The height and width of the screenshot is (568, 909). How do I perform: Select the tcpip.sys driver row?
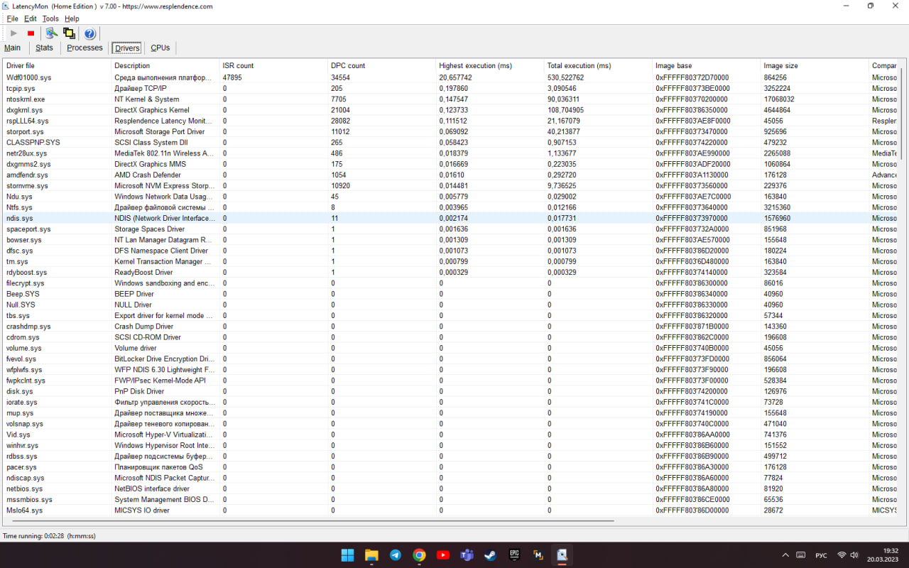click(450, 88)
